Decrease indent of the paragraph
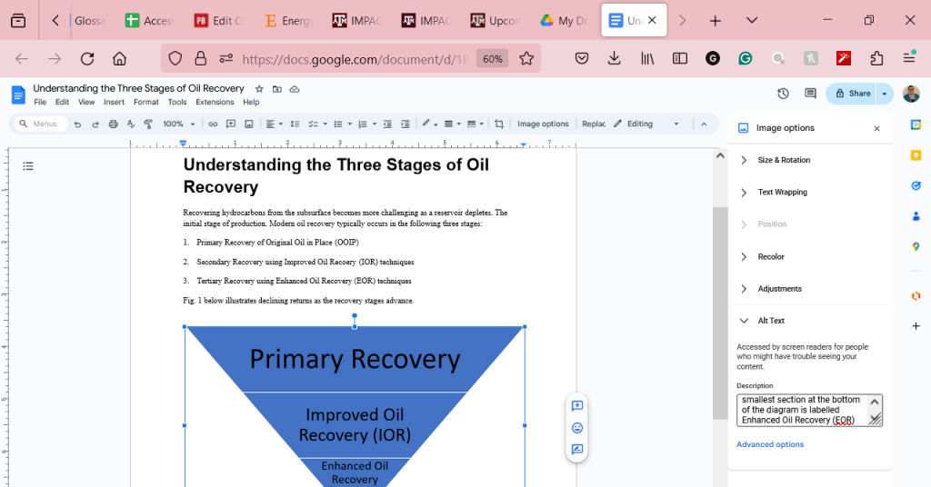Image resolution: width=931 pixels, height=487 pixels. pyautogui.click(x=387, y=124)
